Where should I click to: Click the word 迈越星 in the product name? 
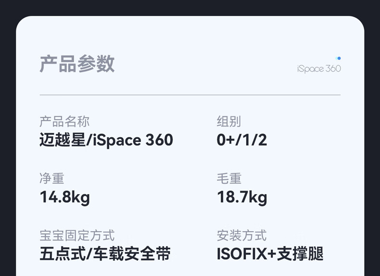(x=63, y=140)
